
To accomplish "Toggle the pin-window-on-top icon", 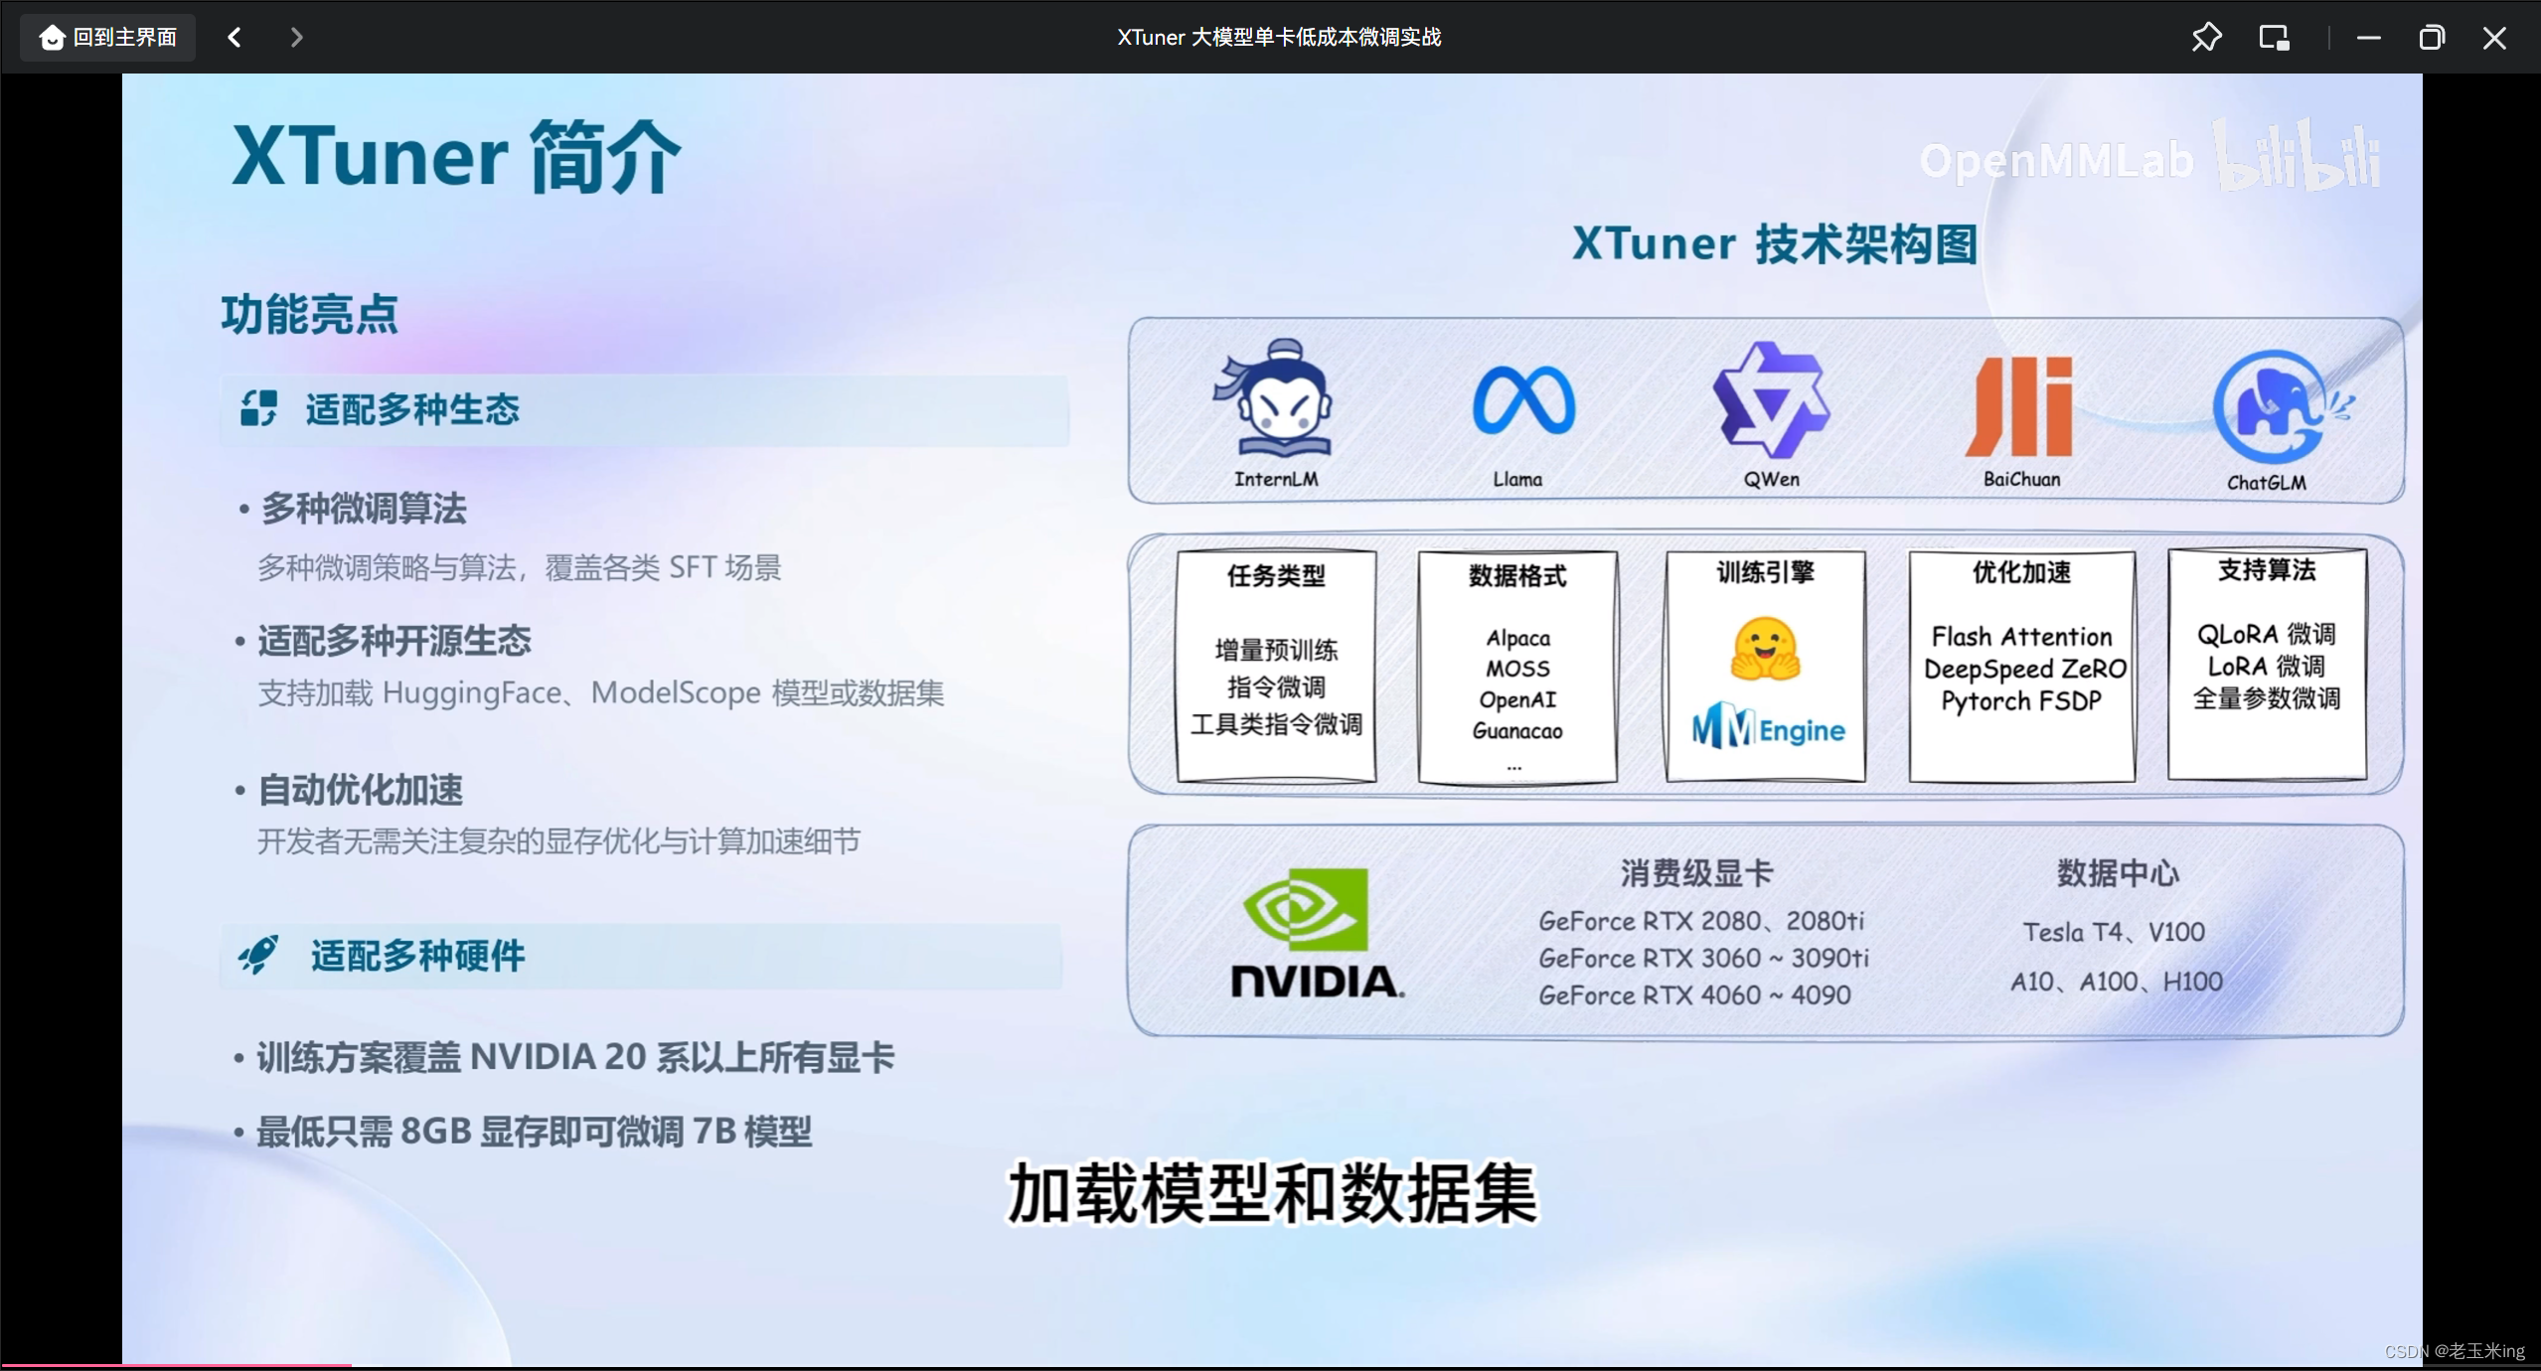I will [x=2207, y=37].
